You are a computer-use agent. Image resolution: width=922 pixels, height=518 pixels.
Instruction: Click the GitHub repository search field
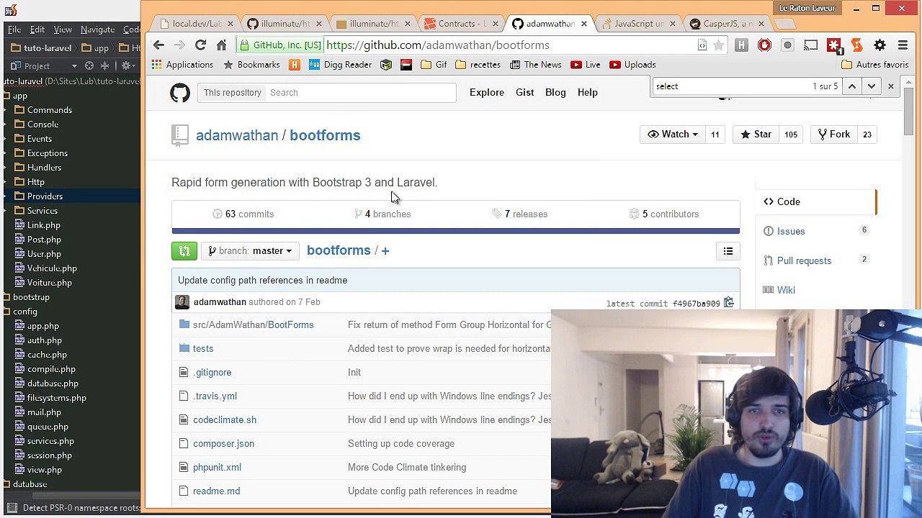360,93
